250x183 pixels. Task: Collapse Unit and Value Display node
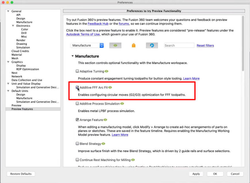(8, 84)
